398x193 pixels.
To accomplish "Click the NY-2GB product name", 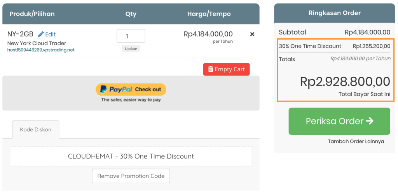I will click(x=20, y=34).
